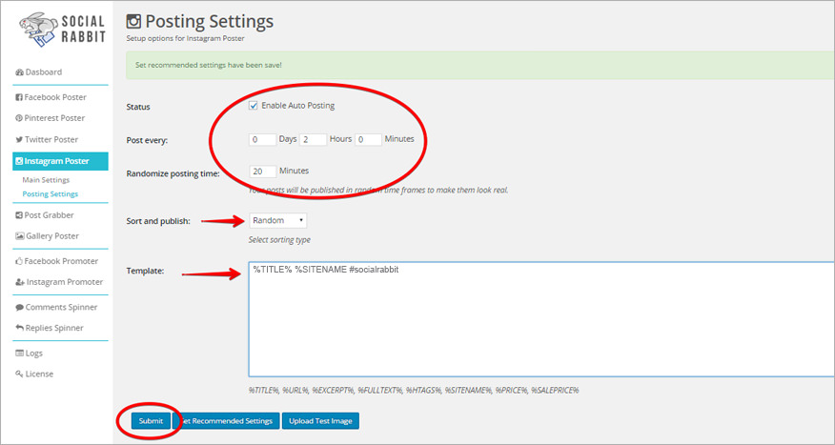The image size is (835, 445).
Task: Open Comments Spinner menu item
Action: point(60,307)
